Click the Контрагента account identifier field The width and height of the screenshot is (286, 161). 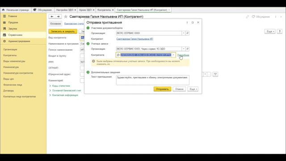pos(146,55)
